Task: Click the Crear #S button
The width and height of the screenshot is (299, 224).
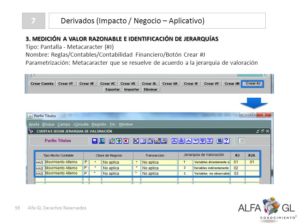Action: click(128, 84)
